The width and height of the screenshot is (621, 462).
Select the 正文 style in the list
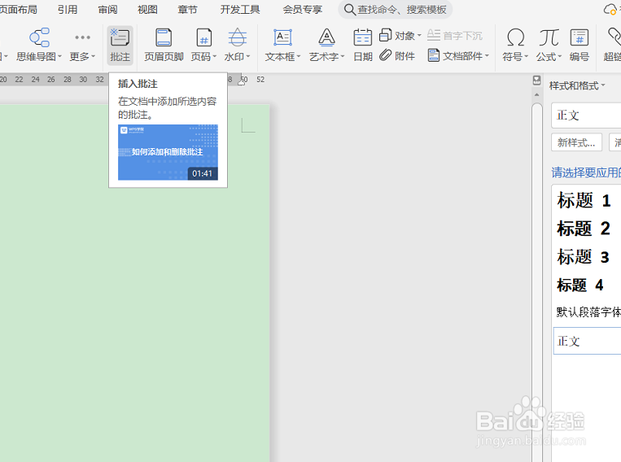tap(588, 341)
